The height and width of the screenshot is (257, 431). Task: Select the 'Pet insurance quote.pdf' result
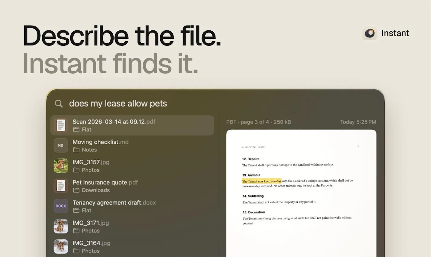pos(132,186)
